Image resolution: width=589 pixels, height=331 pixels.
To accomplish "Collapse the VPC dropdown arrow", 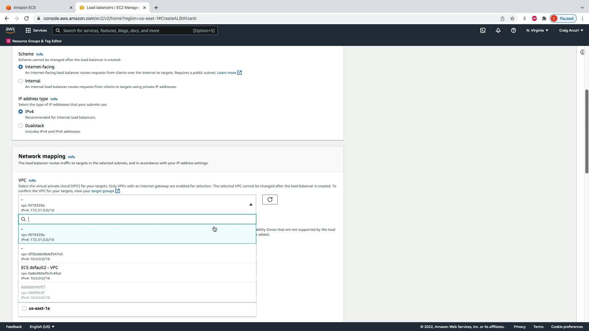I will [x=251, y=204].
